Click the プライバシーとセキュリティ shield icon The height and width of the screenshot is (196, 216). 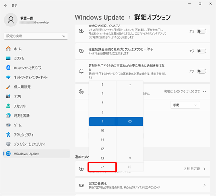(8, 144)
